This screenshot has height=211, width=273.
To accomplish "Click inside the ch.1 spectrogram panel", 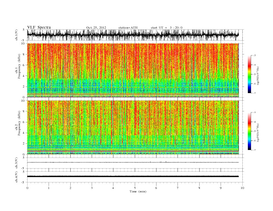I will point(133,70).
